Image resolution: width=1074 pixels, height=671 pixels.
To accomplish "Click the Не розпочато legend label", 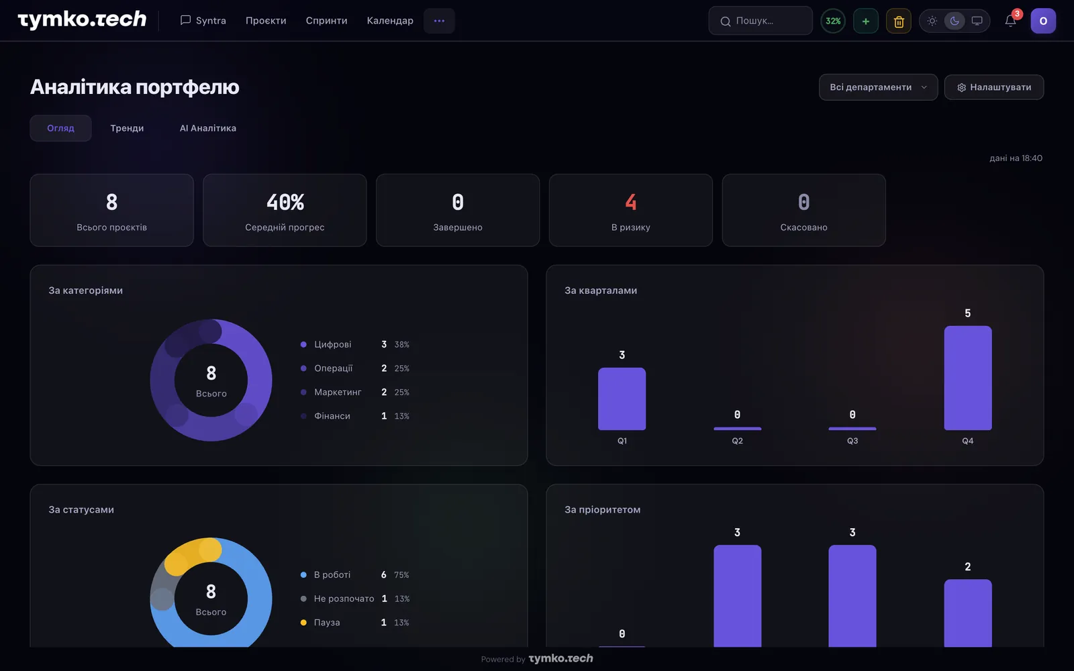I will (x=344, y=599).
